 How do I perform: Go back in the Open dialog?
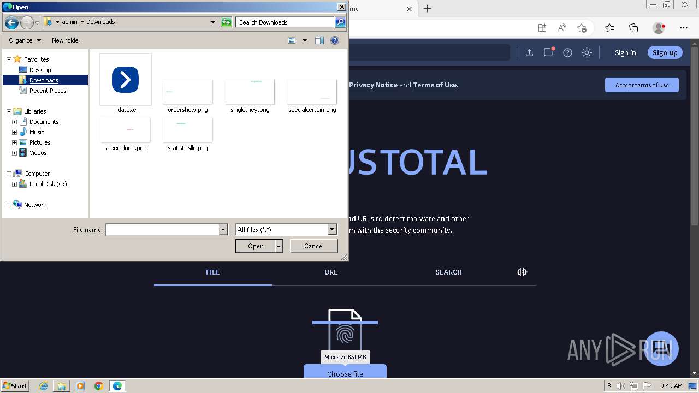click(11, 22)
